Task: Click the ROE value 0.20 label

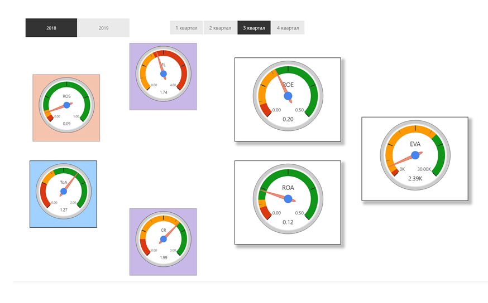Action: pos(288,119)
